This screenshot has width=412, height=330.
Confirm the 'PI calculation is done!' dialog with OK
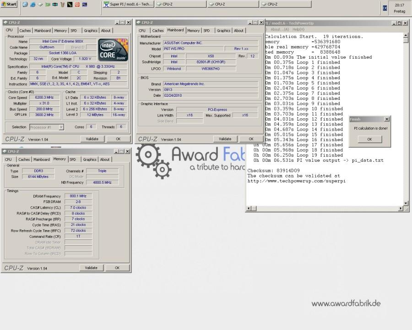pos(370,139)
